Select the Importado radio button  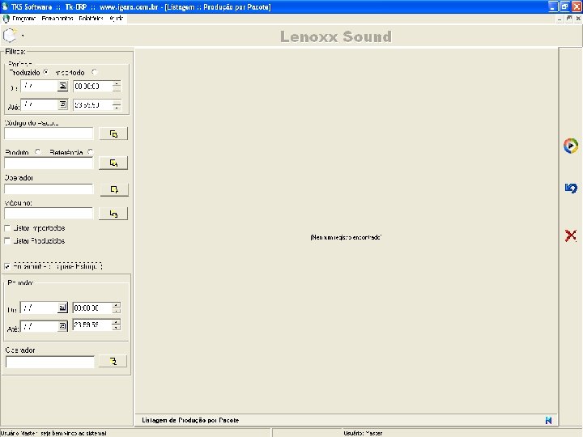coord(95,72)
